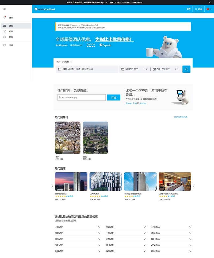The width and height of the screenshot is (214, 258).
Task: Expand the 广州酒店 list
Action: 125,233
